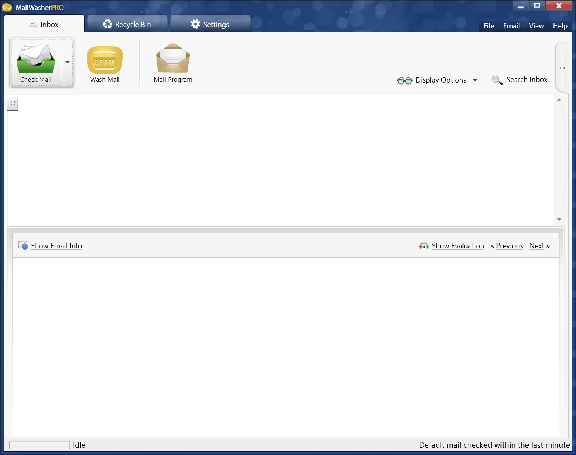Viewport: 576px width, 455px height.
Task: Click the Settings gear icon
Action: coord(195,24)
